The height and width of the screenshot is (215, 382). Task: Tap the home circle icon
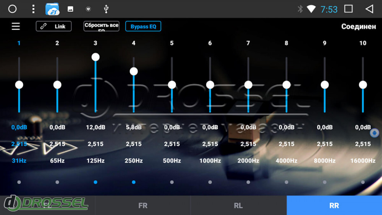pos(12,9)
